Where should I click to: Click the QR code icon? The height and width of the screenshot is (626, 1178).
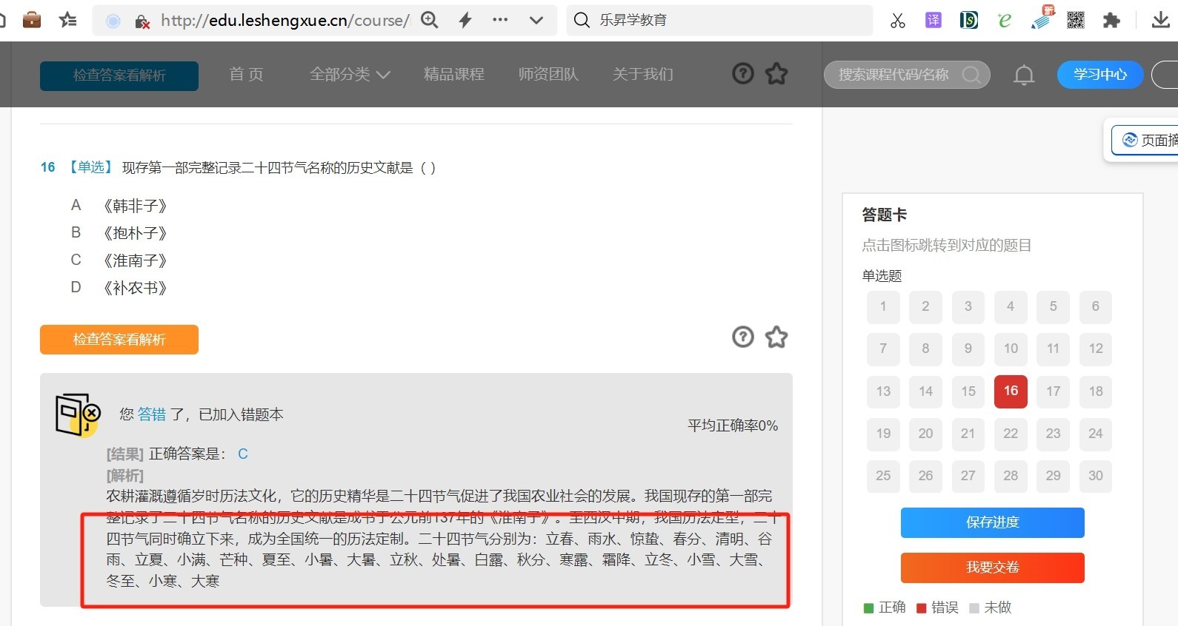tap(1076, 20)
